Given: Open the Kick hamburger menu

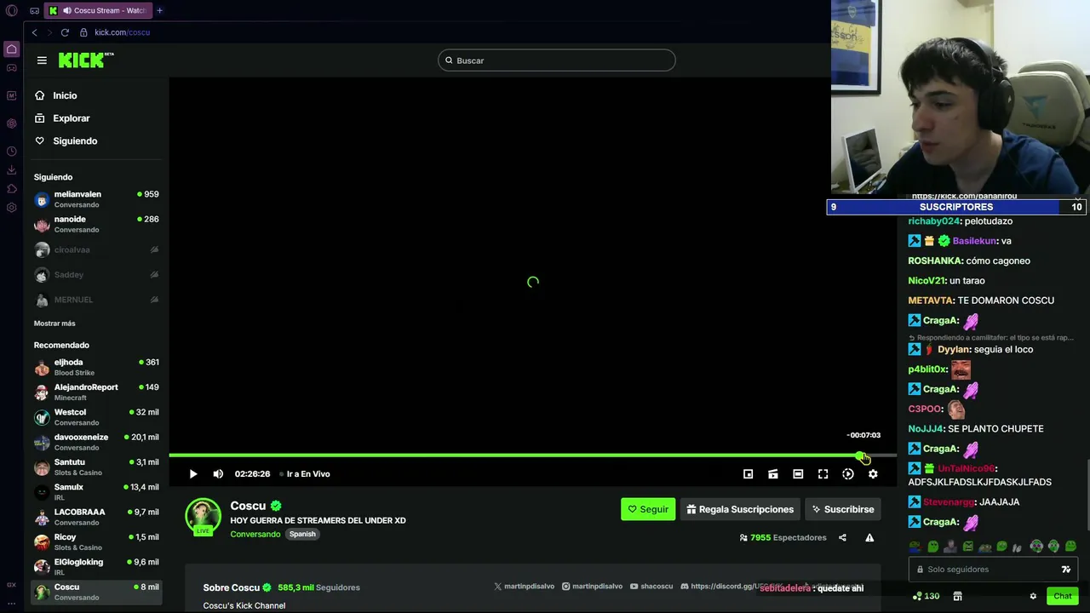Looking at the screenshot, I should (42, 60).
